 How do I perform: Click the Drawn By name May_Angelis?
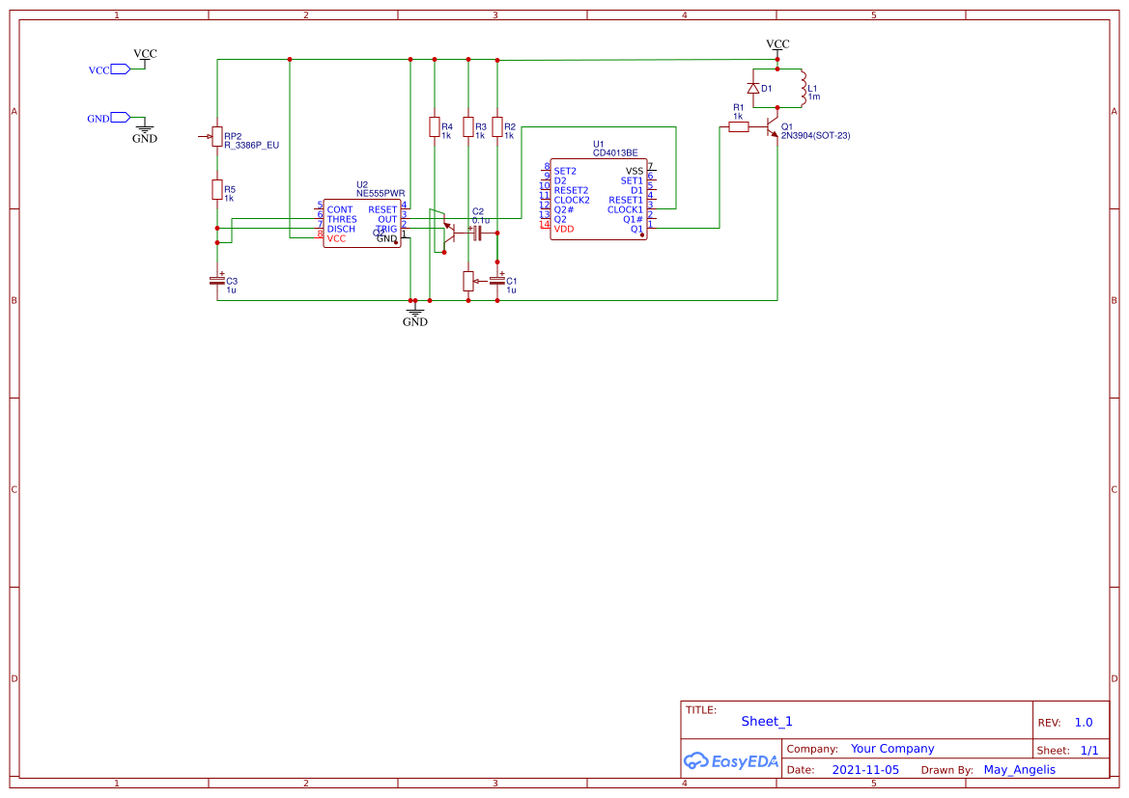pyautogui.click(x=1019, y=769)
